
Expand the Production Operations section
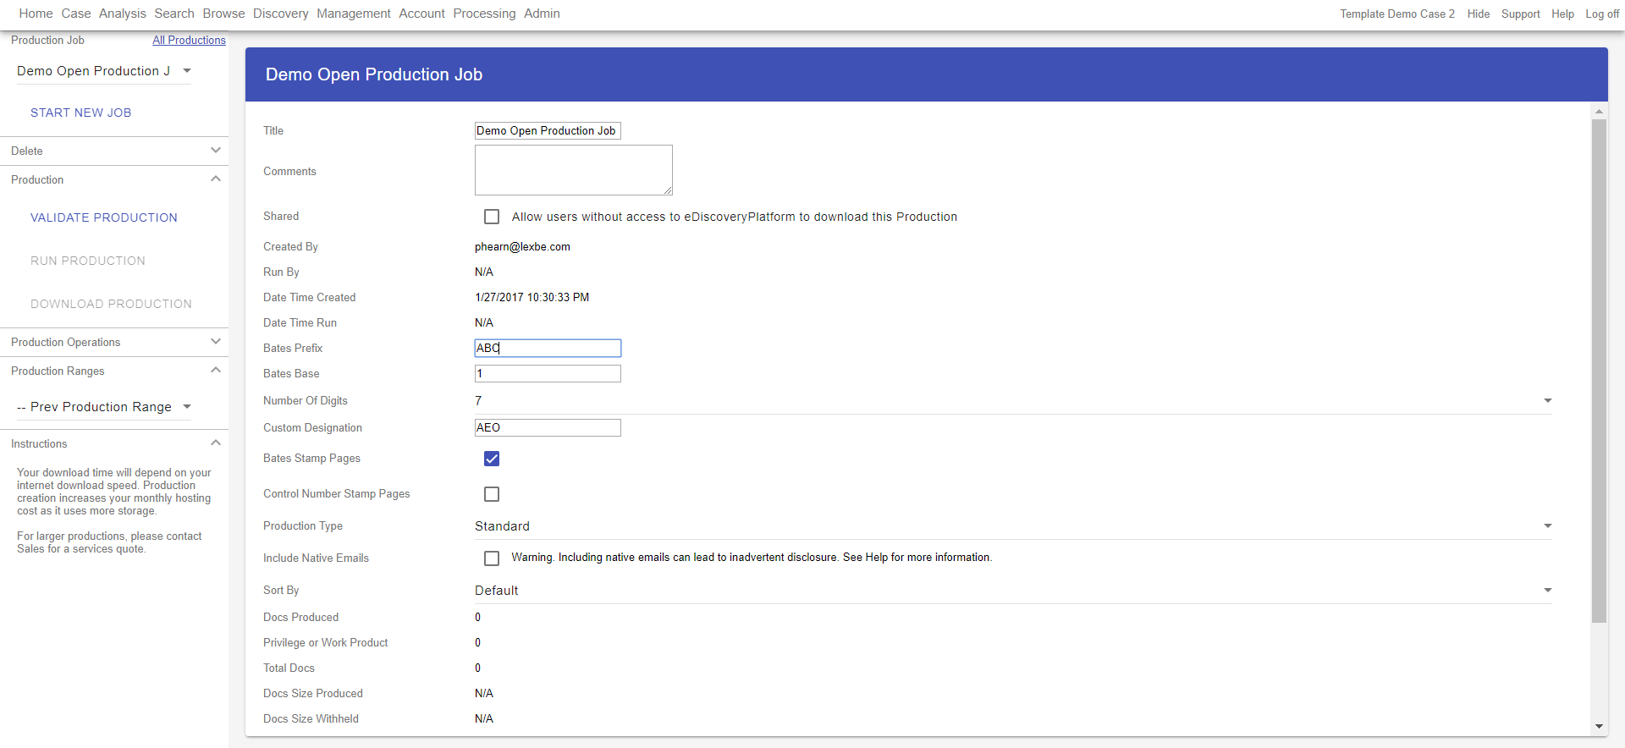pos(114,342)
